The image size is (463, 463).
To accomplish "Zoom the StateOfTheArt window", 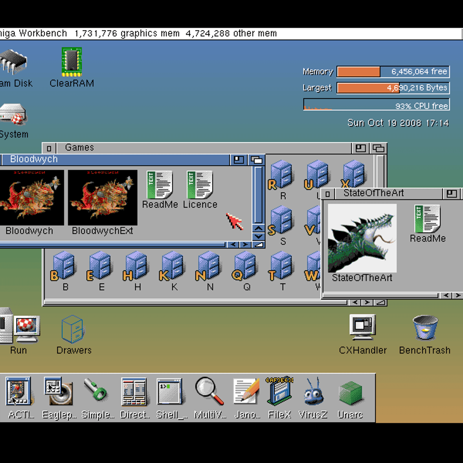I will point(452,194).
